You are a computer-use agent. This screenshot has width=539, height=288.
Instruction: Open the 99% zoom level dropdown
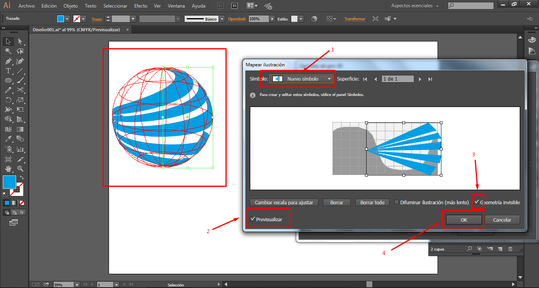point(77,284)
